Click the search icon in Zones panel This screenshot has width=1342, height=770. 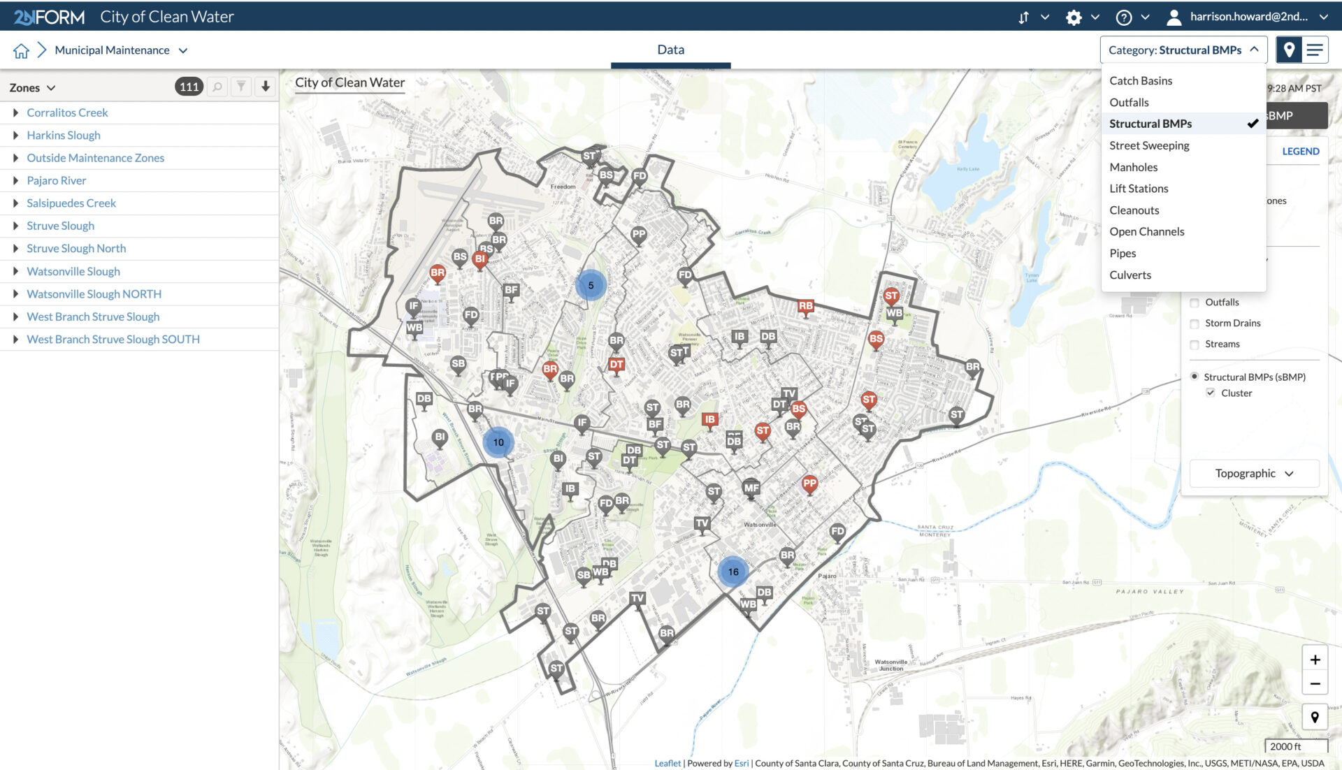(x=216, y=87)
